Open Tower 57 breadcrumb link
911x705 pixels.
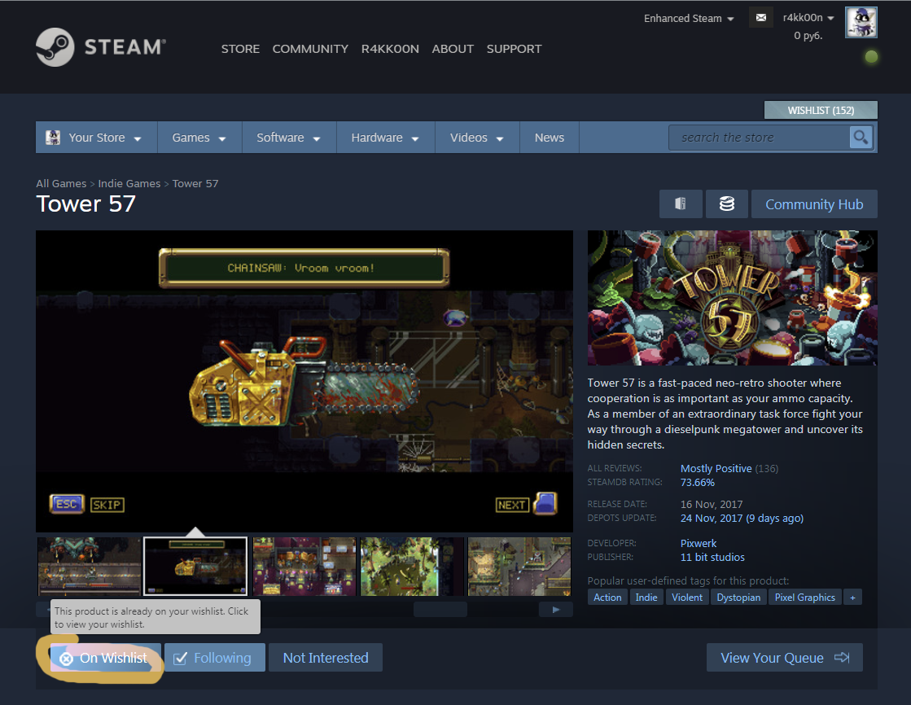pos(195,184)
